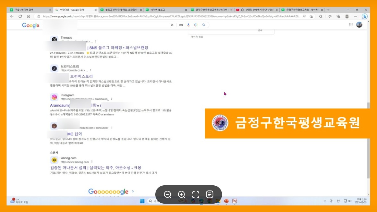
Task: Click the read aloud icon in address bar
Action: tap(304, 16)
